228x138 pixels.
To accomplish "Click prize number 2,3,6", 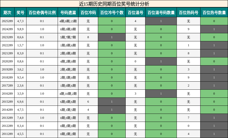I will [x=20, y=86].
